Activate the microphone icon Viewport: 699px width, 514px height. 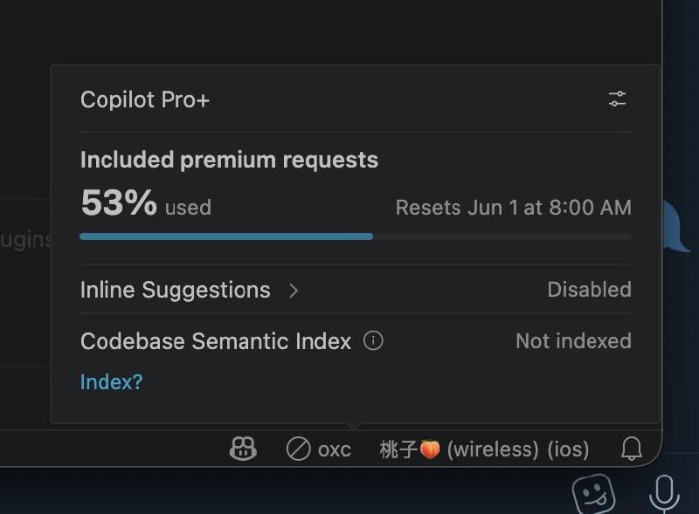coord(664,495)
